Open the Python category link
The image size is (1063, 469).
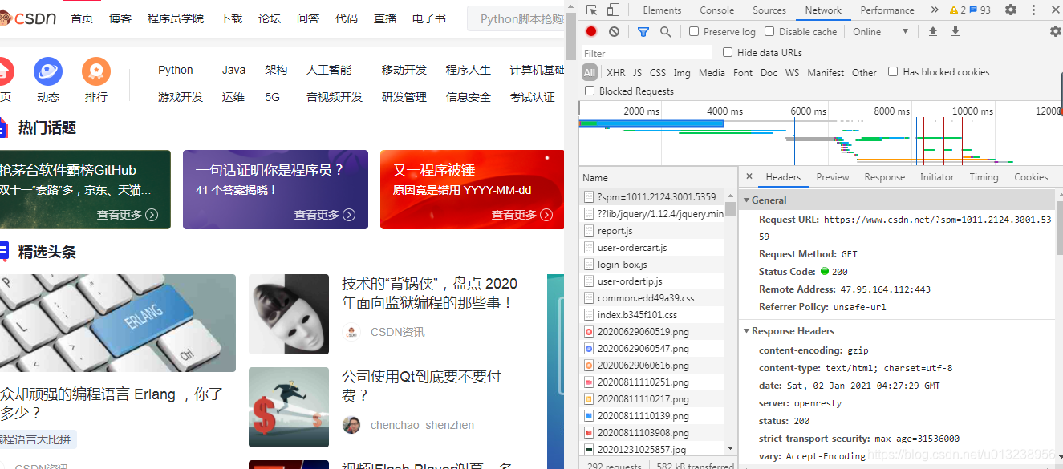coord(176,70)
